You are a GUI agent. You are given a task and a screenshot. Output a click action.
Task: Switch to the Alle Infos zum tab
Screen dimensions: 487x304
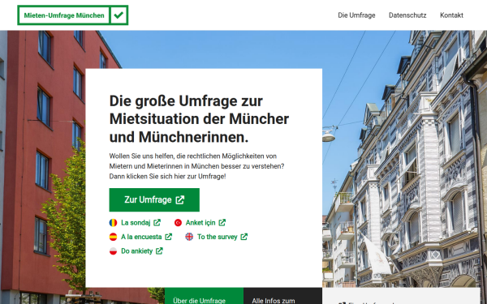[282, 296]
